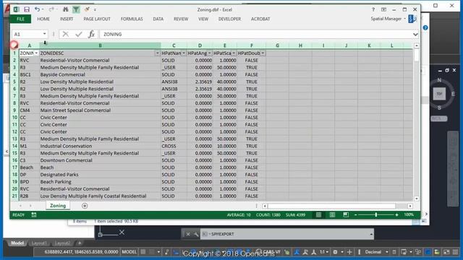This screenshot has height=260, width=463.
Task: Click the macro record icon in status bar
Action: click(34, 215)
